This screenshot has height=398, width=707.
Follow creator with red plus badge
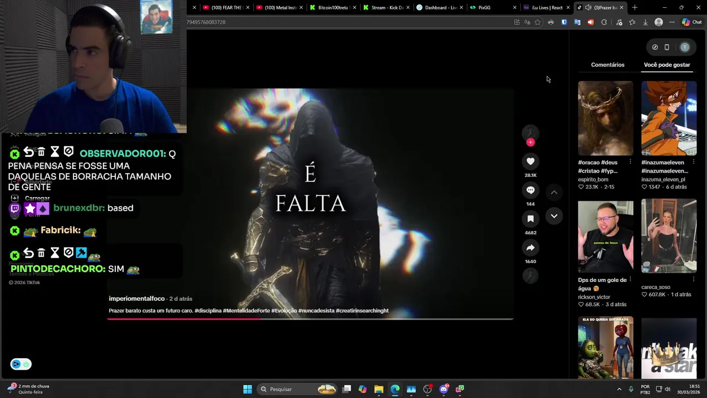coord(530,143)
